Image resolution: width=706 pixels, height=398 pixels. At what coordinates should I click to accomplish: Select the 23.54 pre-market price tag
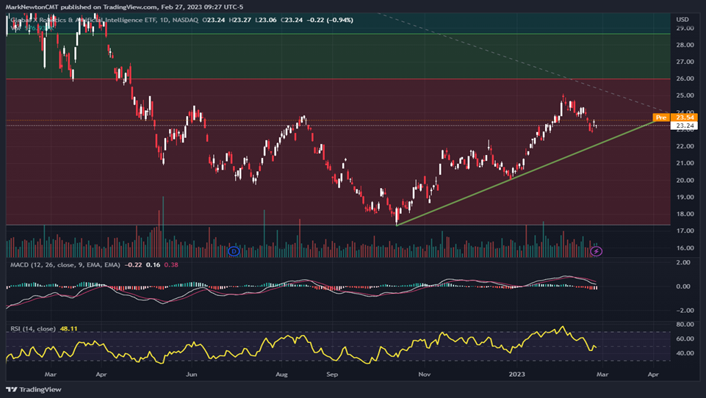[x=685, y=117]
